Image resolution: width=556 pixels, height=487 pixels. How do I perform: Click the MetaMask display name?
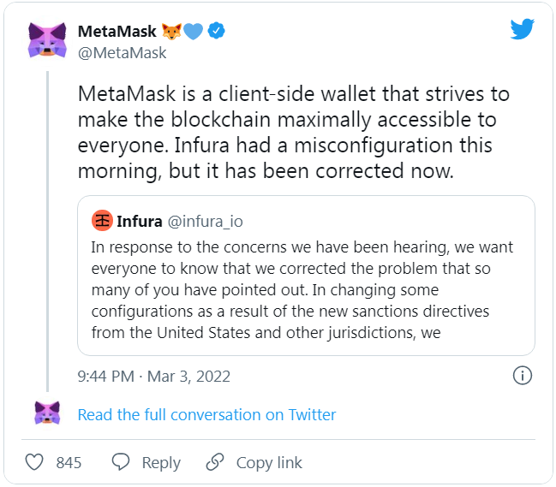pos(117,31)
